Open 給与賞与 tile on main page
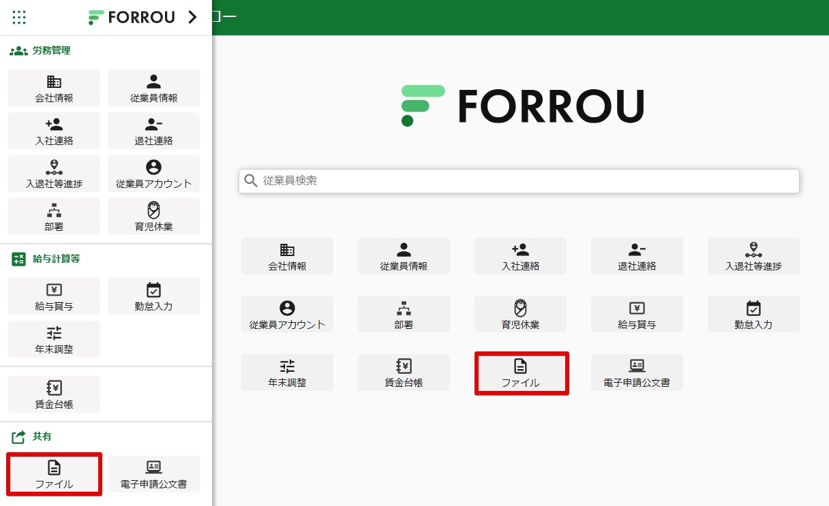The image size is (829, 506). [637, 314]
